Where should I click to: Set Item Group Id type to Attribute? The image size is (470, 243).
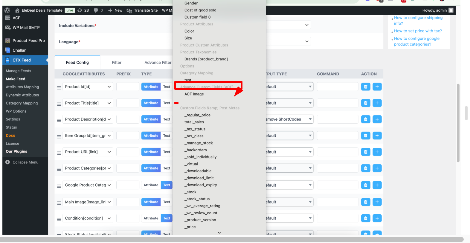[151, 136]
